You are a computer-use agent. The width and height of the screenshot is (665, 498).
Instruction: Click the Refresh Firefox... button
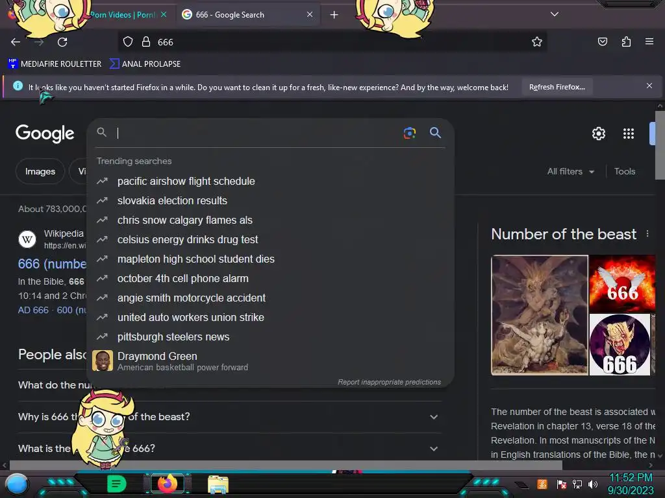coord(557,88)
